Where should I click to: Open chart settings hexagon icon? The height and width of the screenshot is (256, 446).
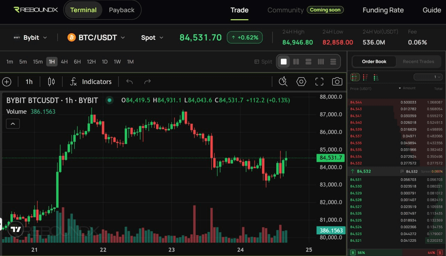click(x=301, y=82)
